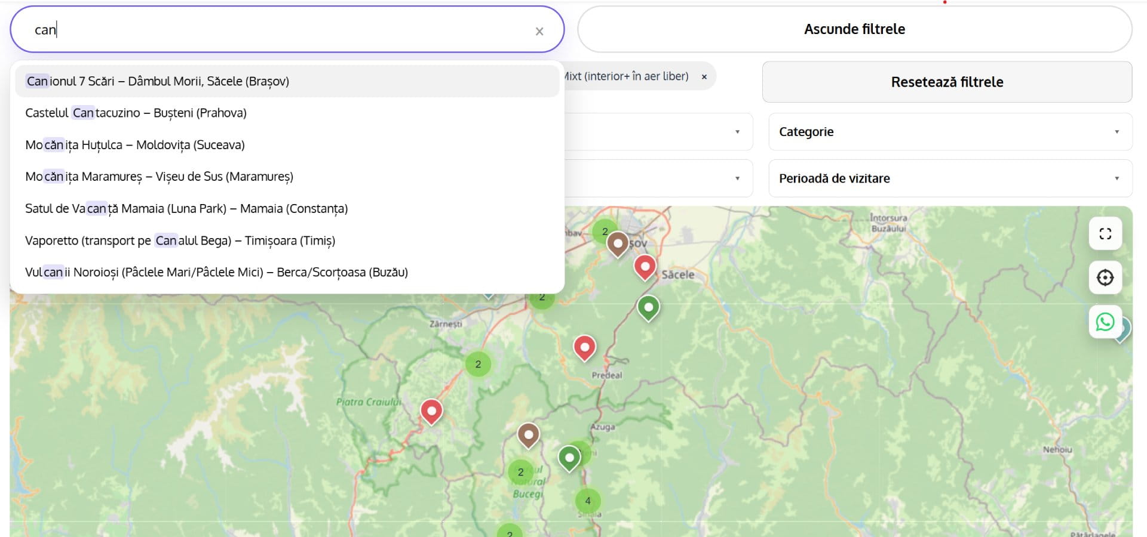The width and height of the screenshot is (1147, 537).
Task: Click the green map pin below Săcele
Action: [648, 308]
